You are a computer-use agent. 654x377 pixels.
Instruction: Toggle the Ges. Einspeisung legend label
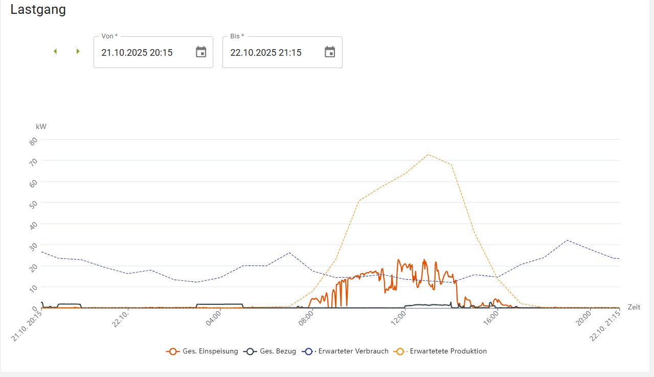[x=210, y=351]
